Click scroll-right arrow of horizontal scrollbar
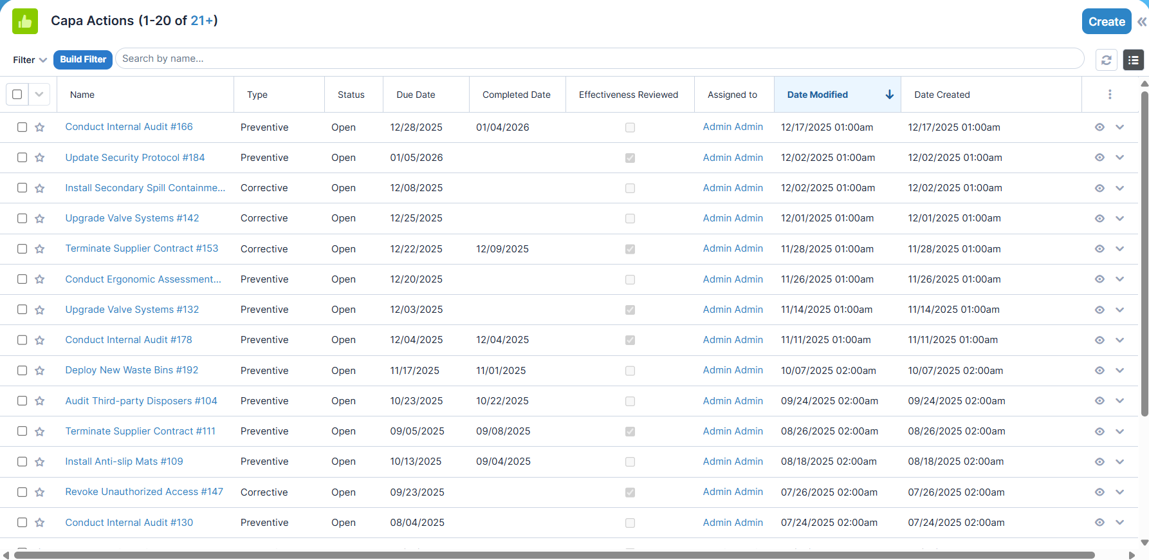Viewport: 1149px width, 560px height. pyautogui.click(x=1132, y=555)
